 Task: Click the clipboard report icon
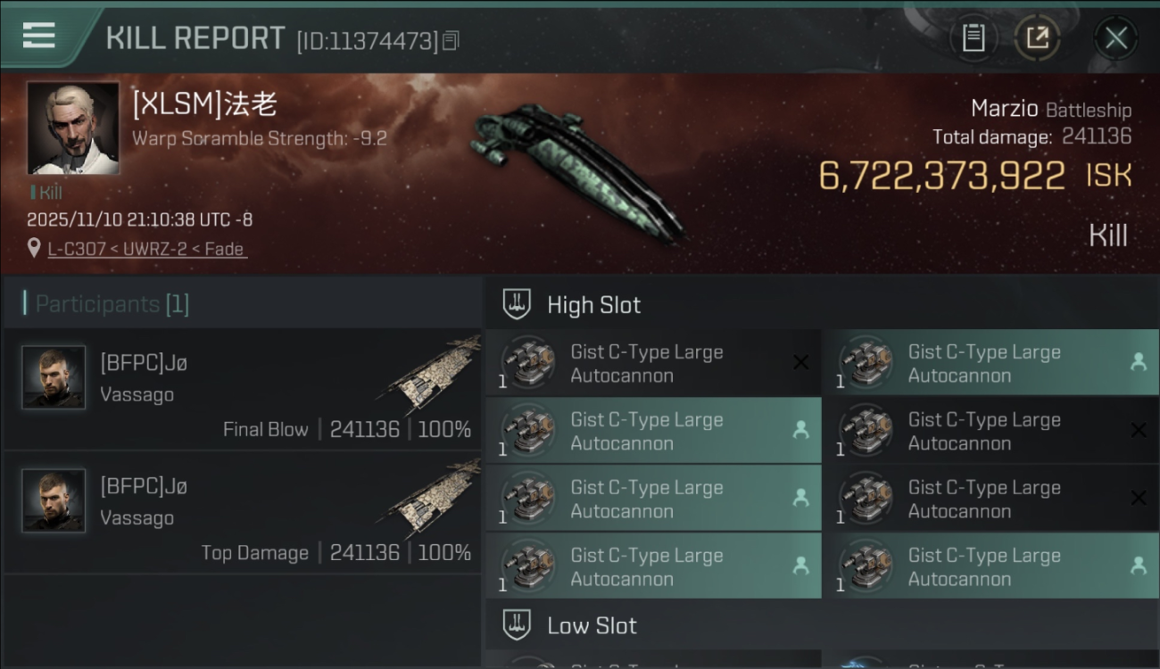pyautogui.click(x=973, y=37)
